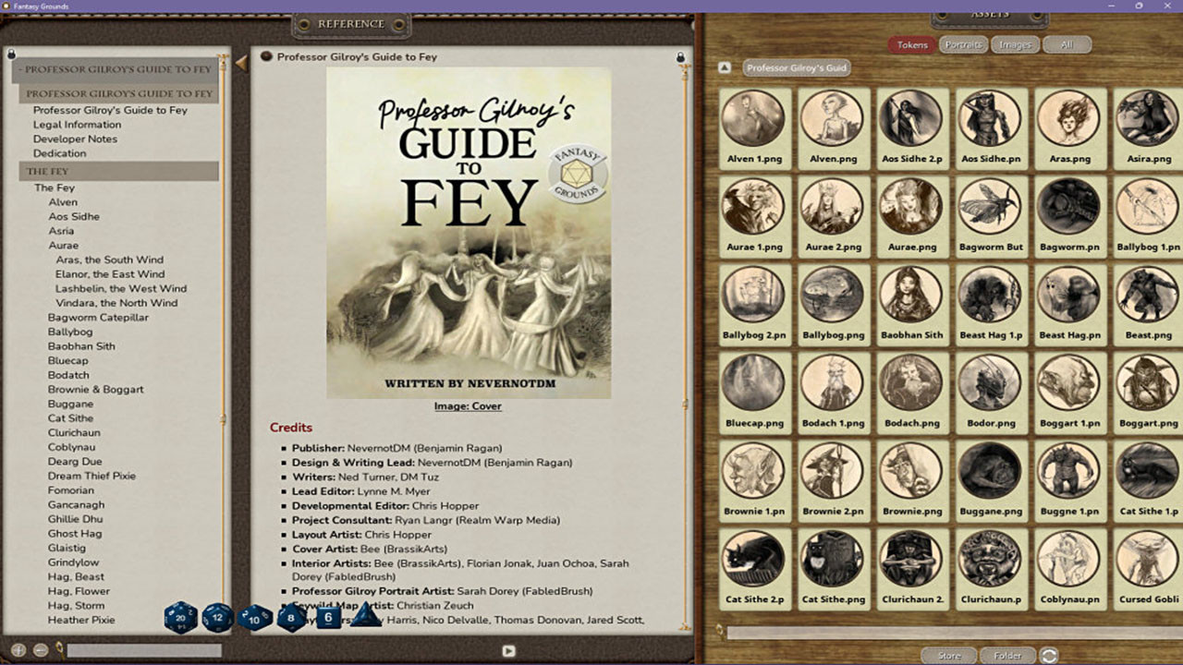The height and width of the screenshot is (665, 1183).
Task: Select the d8 die
Action: pyautogui.click(x=291, y=617)
